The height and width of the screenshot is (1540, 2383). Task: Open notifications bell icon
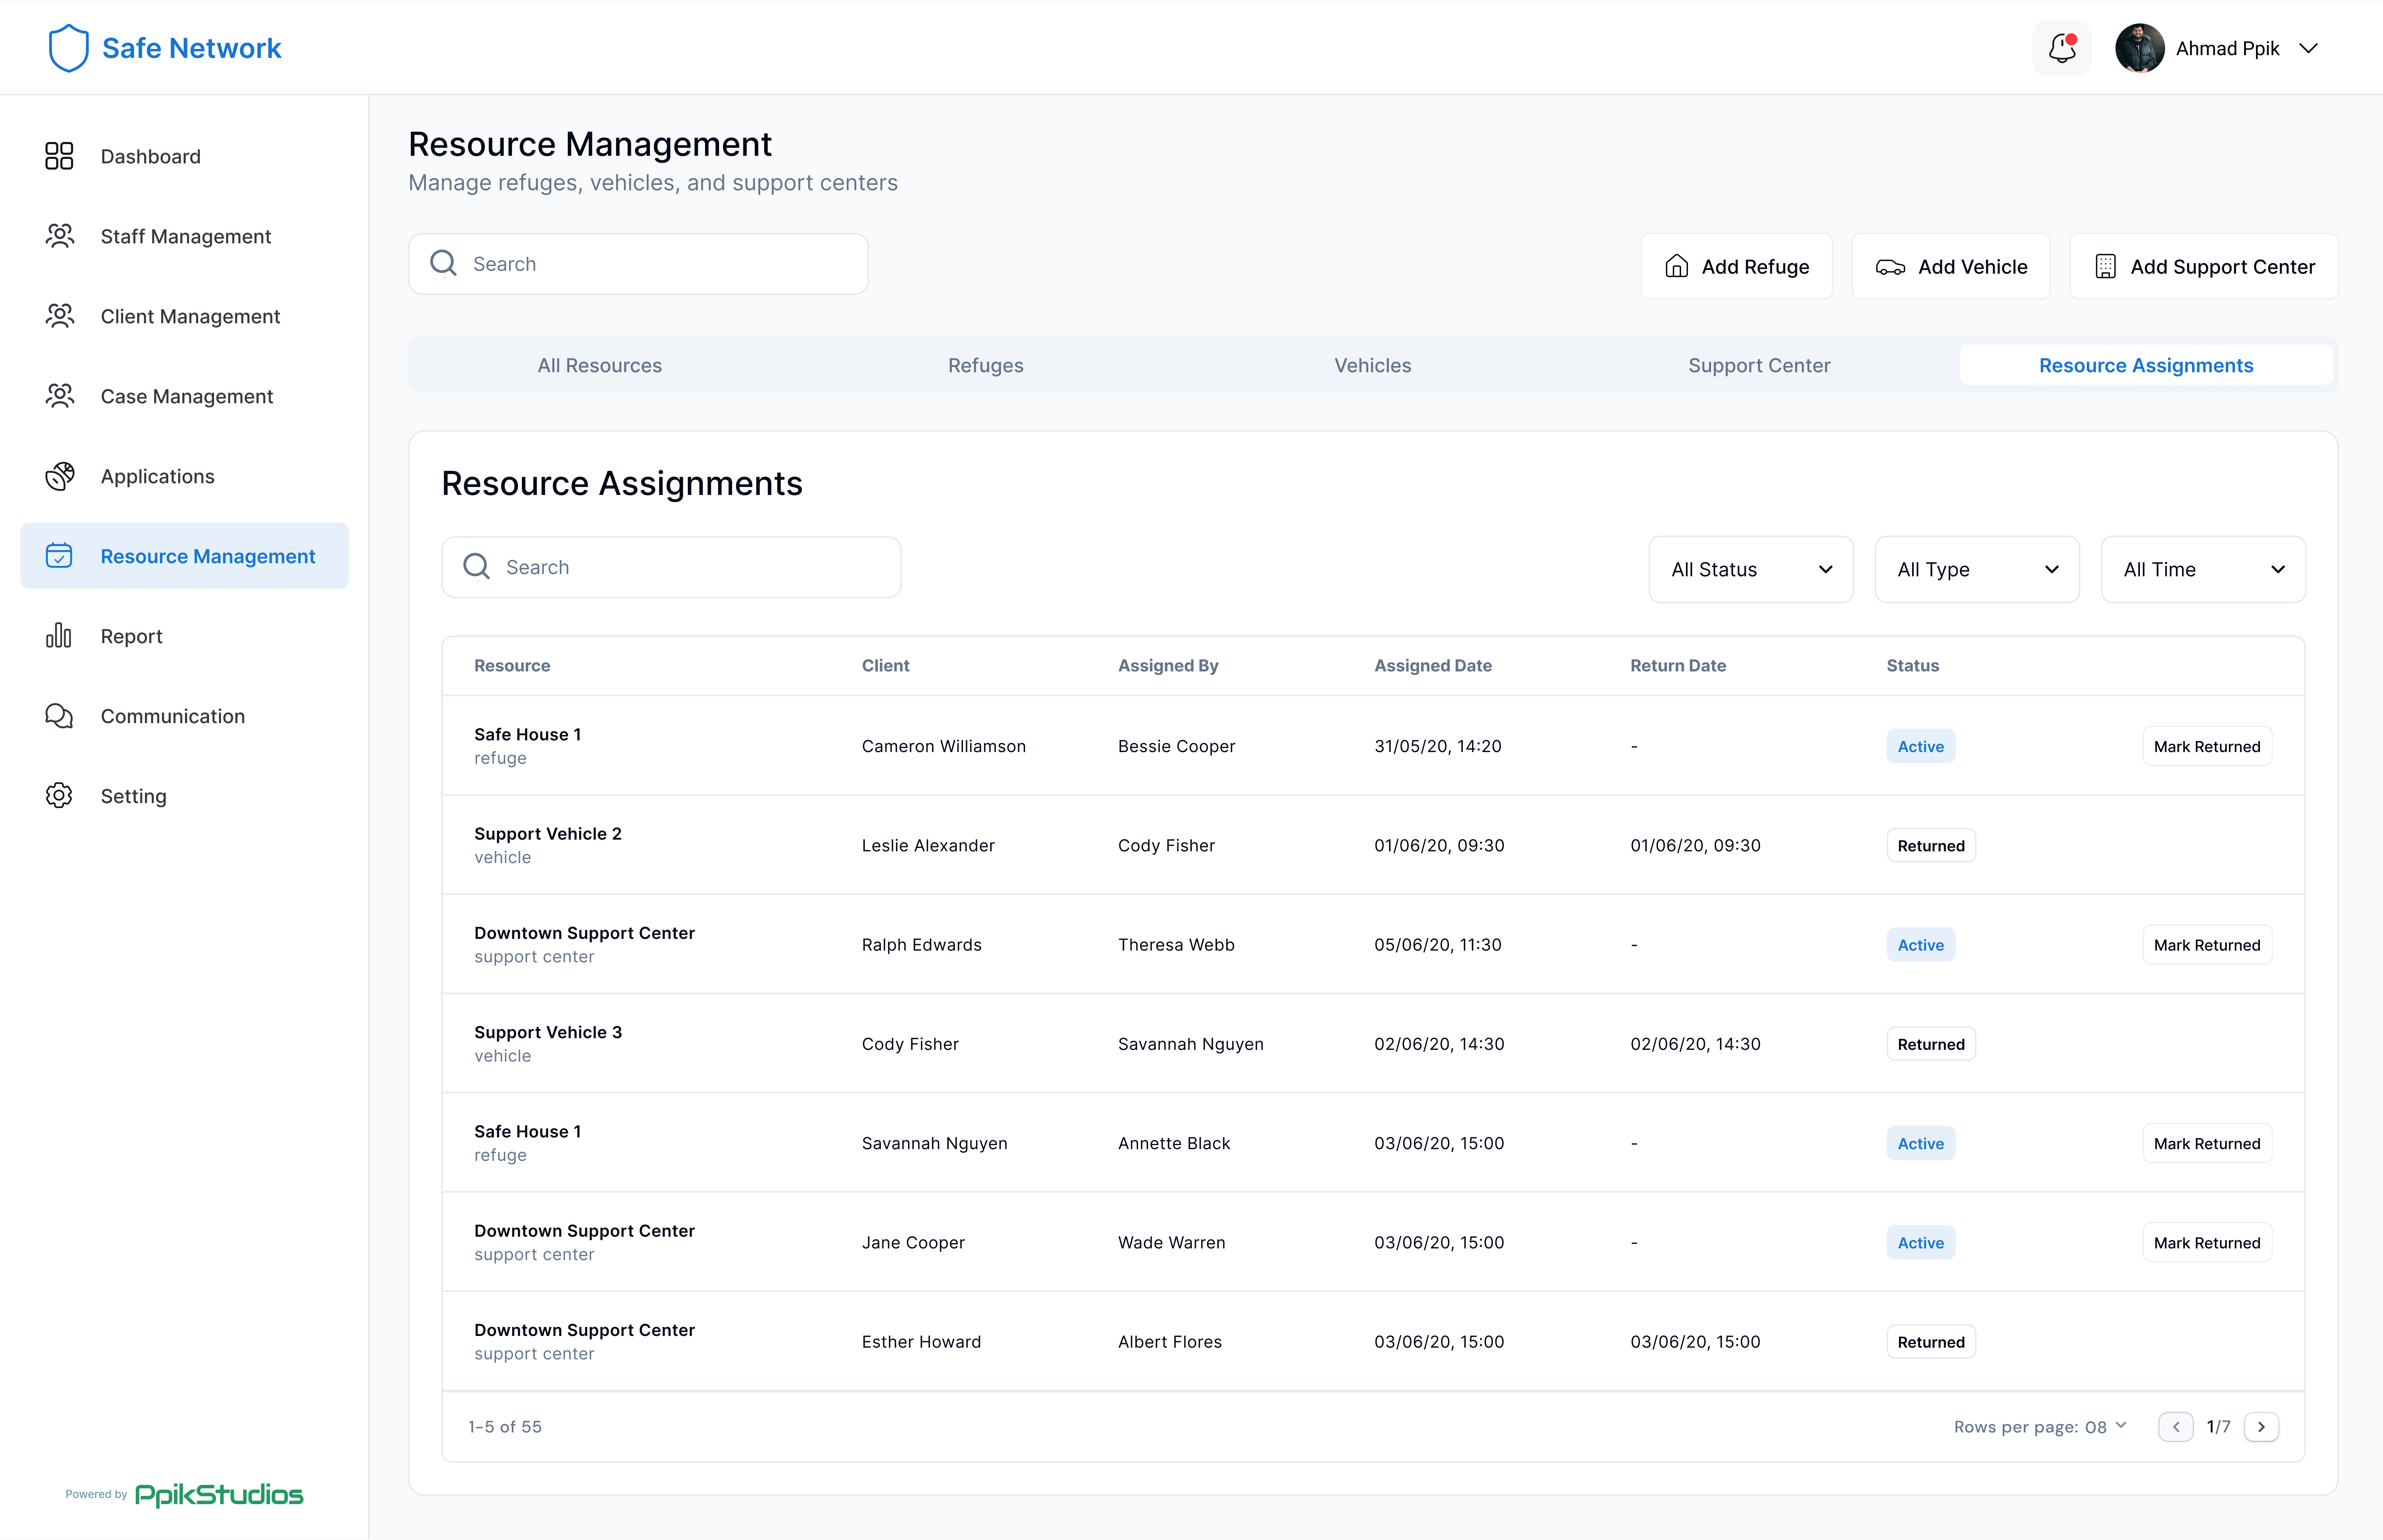pyautogui.click(x=2062, y=48)
